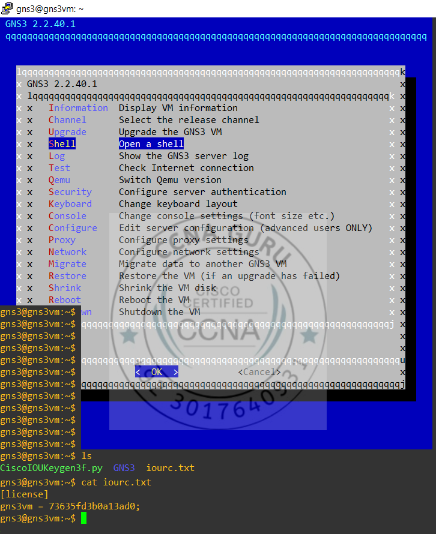This screenshot has height=534, width=436.
Task: Choose the Restore menu entry
Action: 67,276
